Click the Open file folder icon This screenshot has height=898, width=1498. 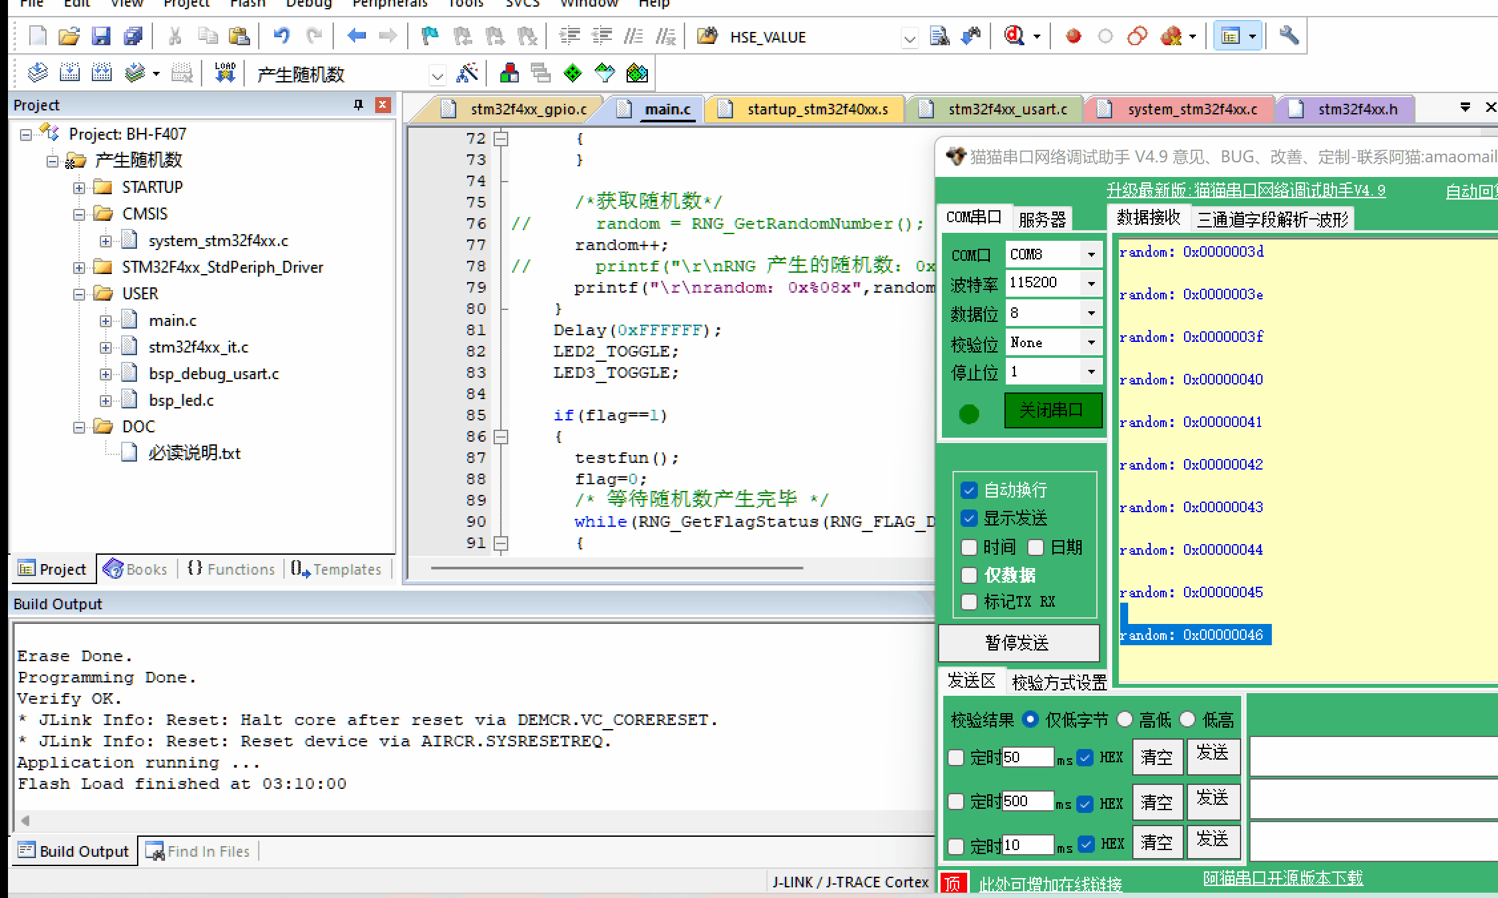coord(69,36)
